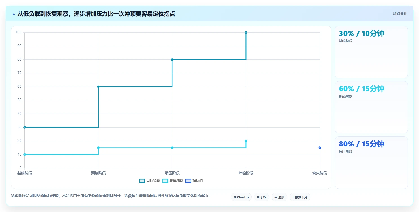The height and width of the screenshot is (212, 419).
Task: Click the lightning icon beside the title
Action: click(13, 14)
